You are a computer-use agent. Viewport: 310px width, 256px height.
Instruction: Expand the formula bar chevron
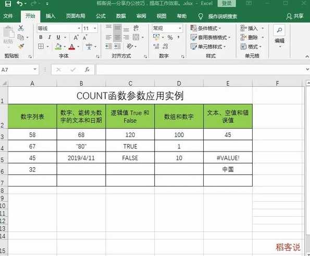[x=307, y=69]
